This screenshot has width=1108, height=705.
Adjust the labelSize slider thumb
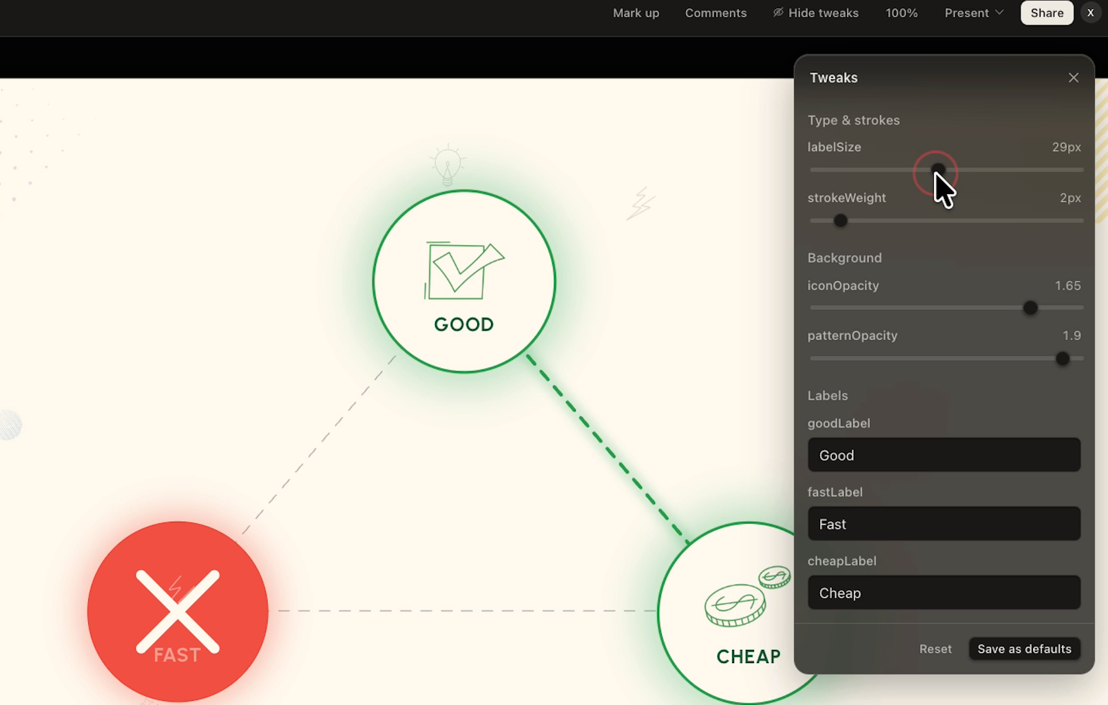click(938, 169)
